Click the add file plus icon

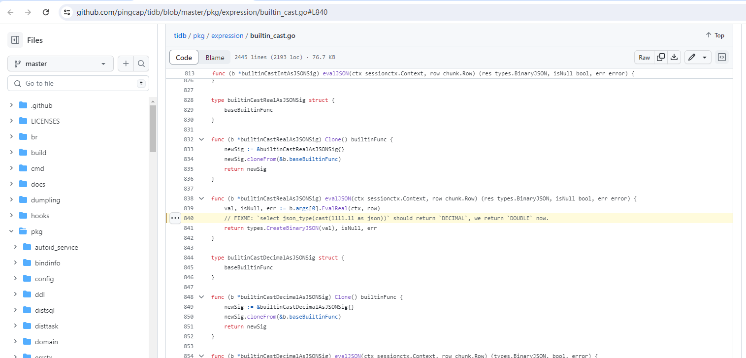pyautogui.click(x=126, y=64)
